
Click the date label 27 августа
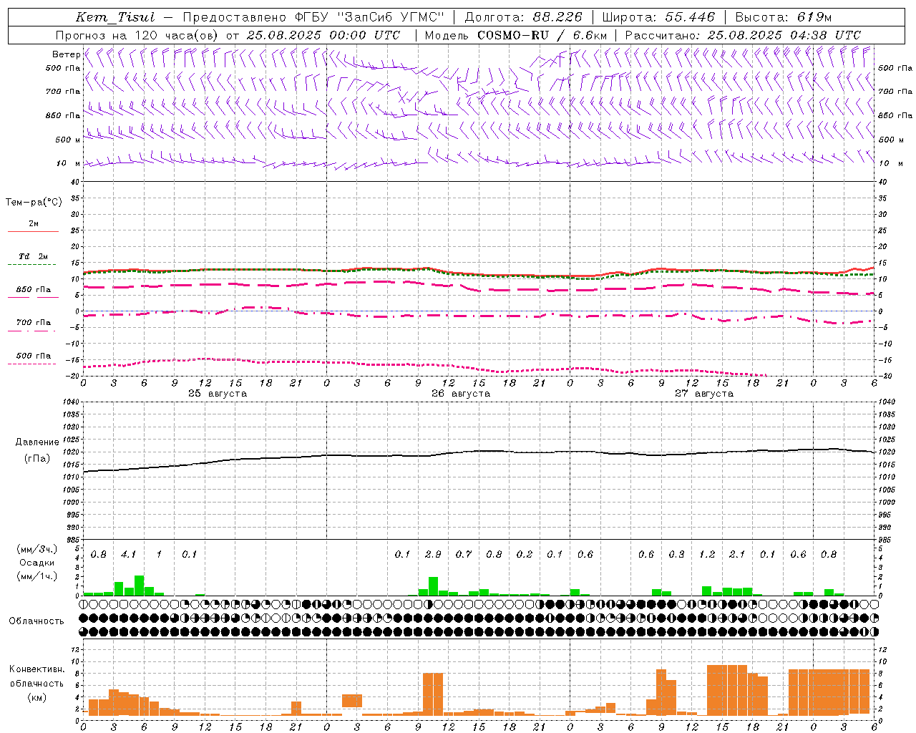(703, 394)
